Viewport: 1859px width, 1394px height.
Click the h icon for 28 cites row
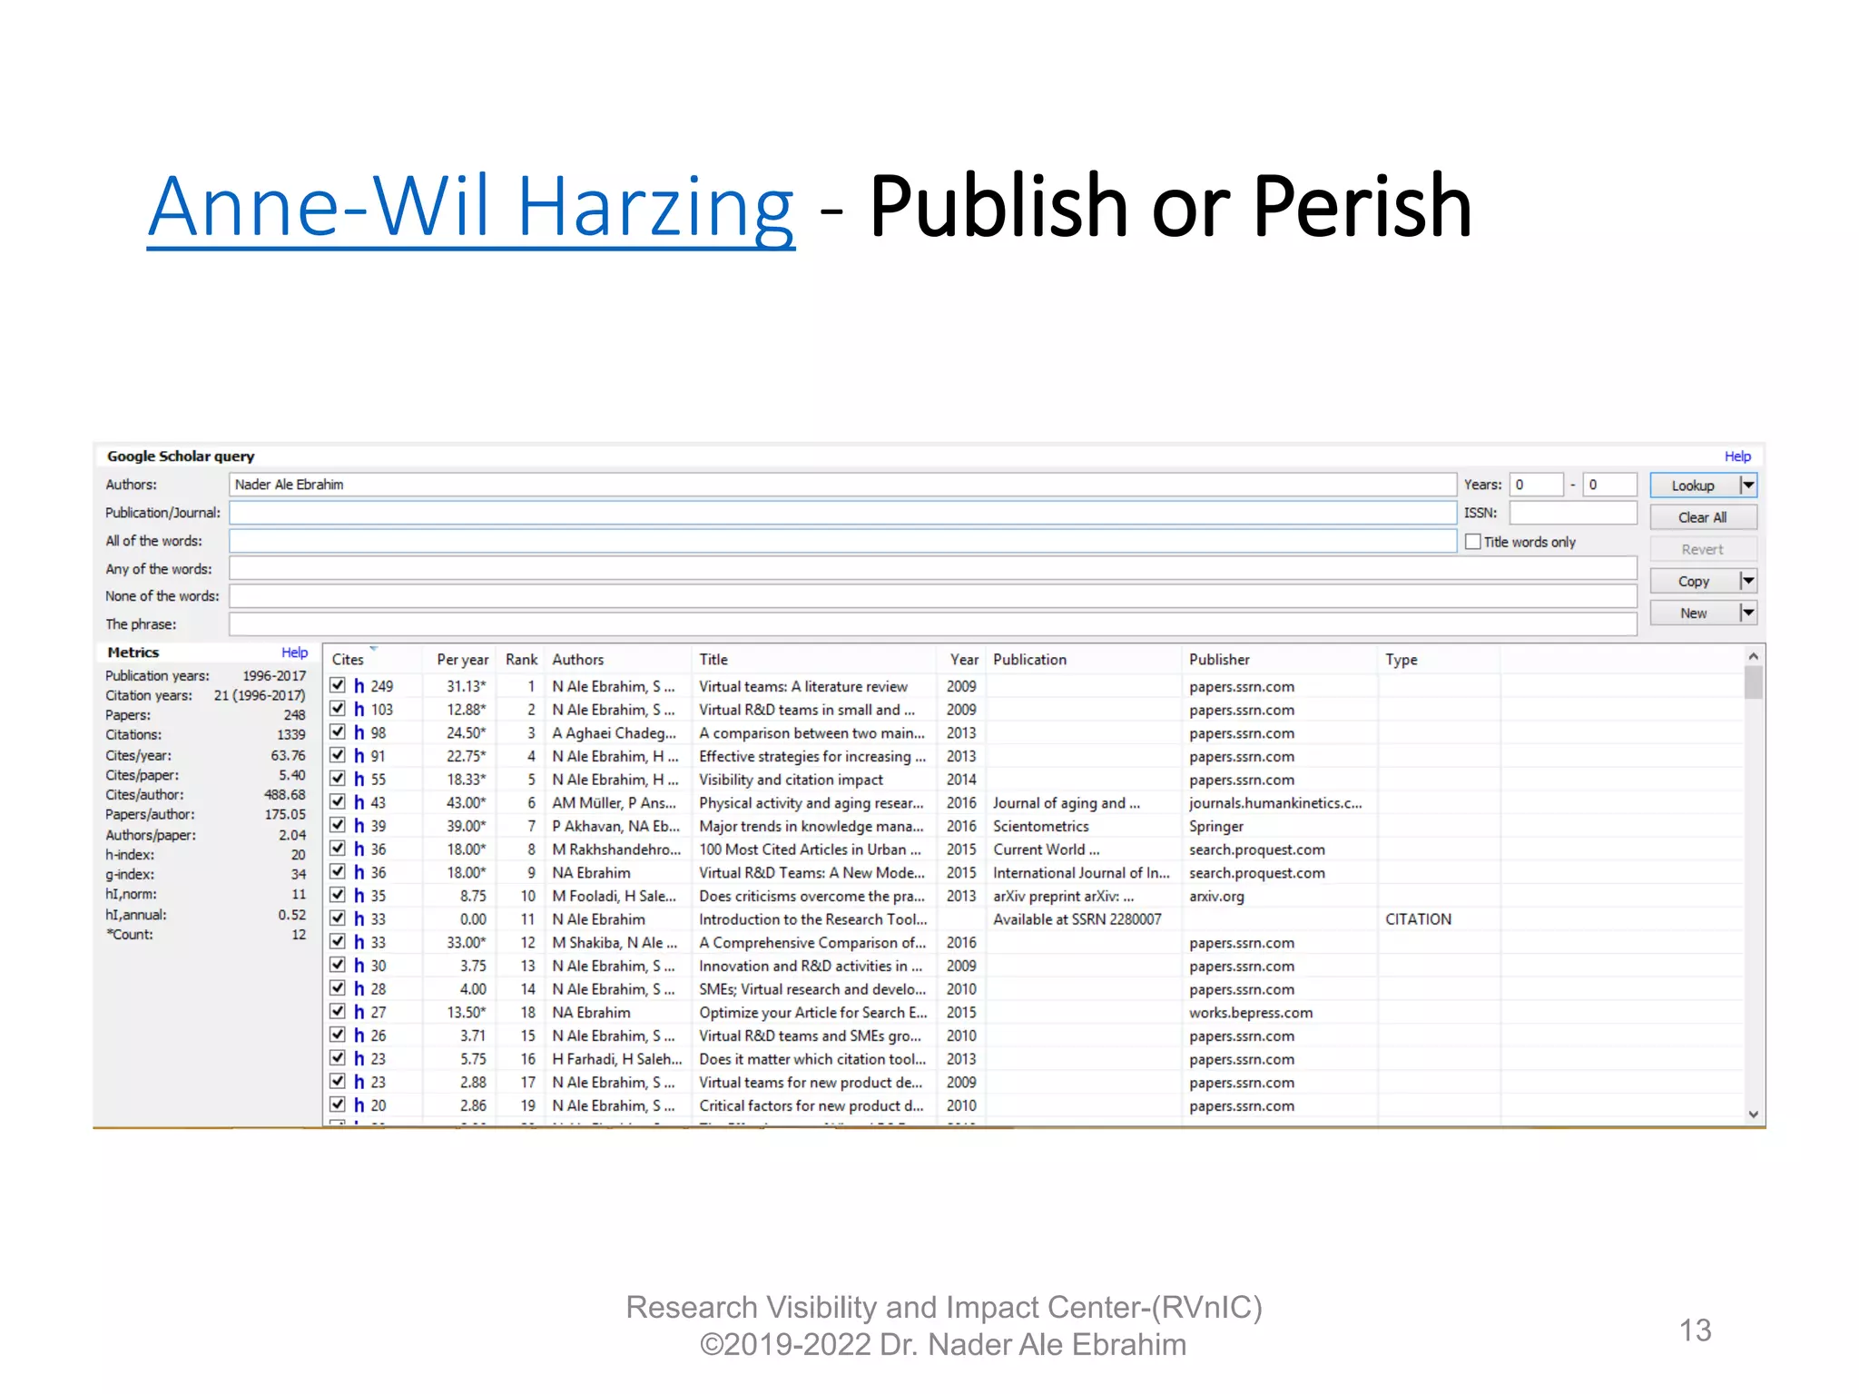(359, 989)
